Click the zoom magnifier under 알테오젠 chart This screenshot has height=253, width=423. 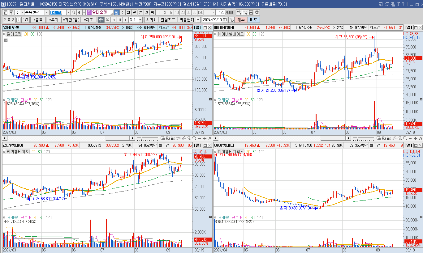click(x=194, y=138)
